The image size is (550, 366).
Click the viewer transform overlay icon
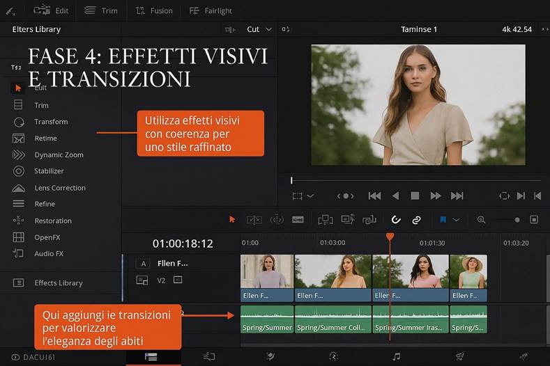pyautogui.click(x=297, y=196)
